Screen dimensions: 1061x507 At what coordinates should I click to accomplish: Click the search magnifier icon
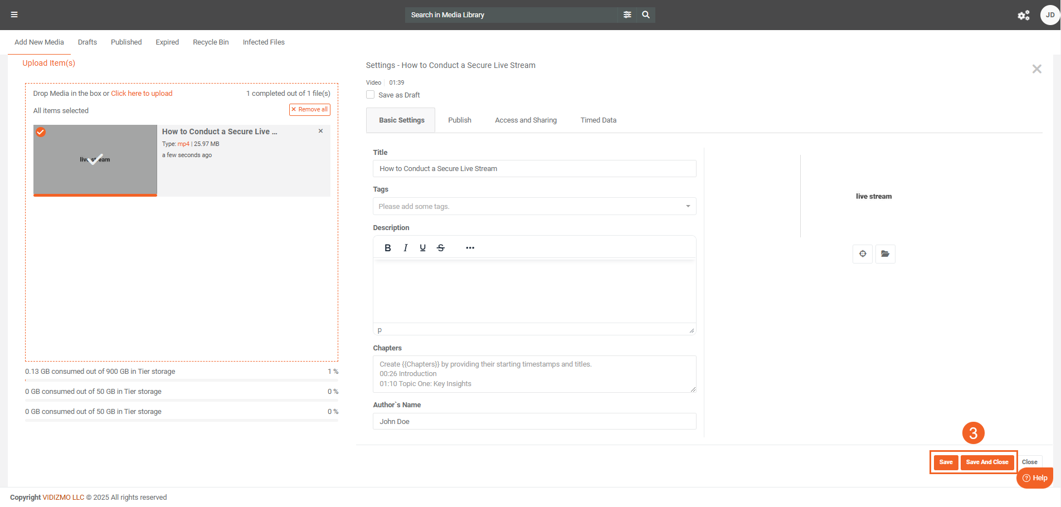pos(646,15)
